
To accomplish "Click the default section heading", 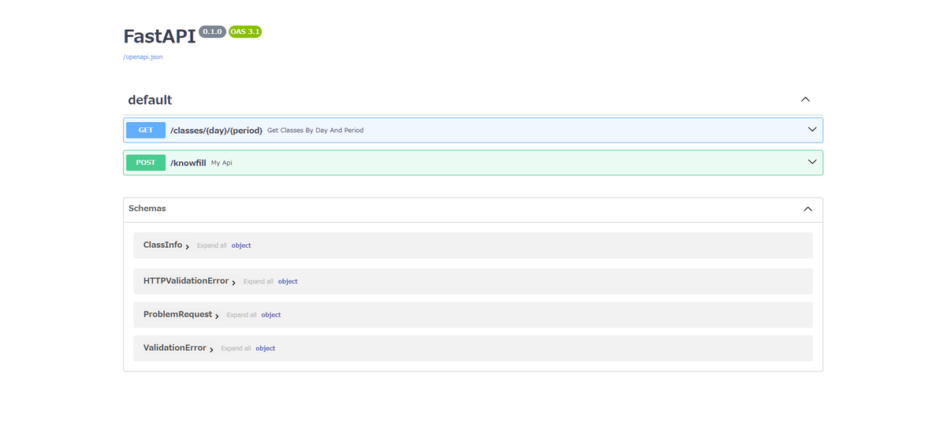I will (150, 100).
